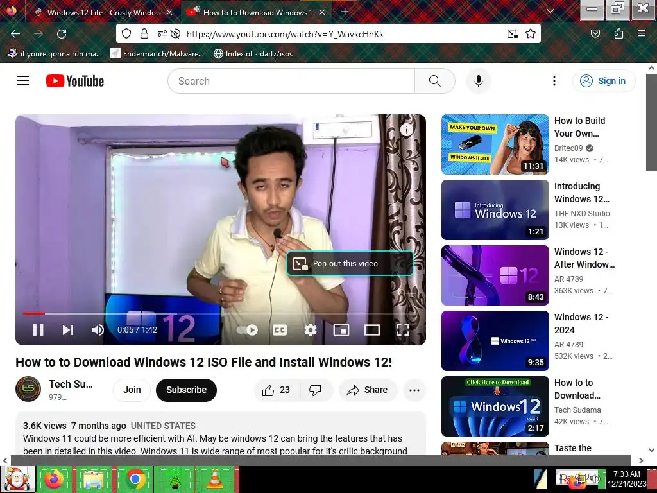
Task: Click the Join button
Action: 132,390
